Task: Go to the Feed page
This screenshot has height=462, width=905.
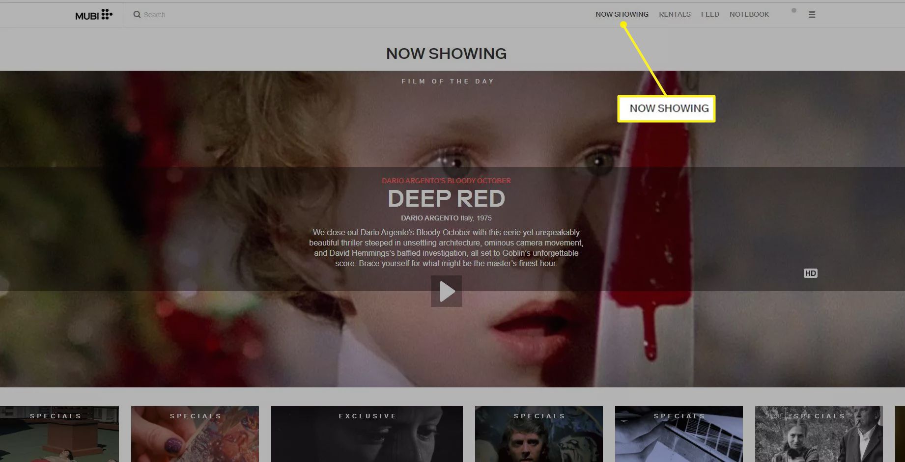Action: pyautogui.click(x=710, y=14)
